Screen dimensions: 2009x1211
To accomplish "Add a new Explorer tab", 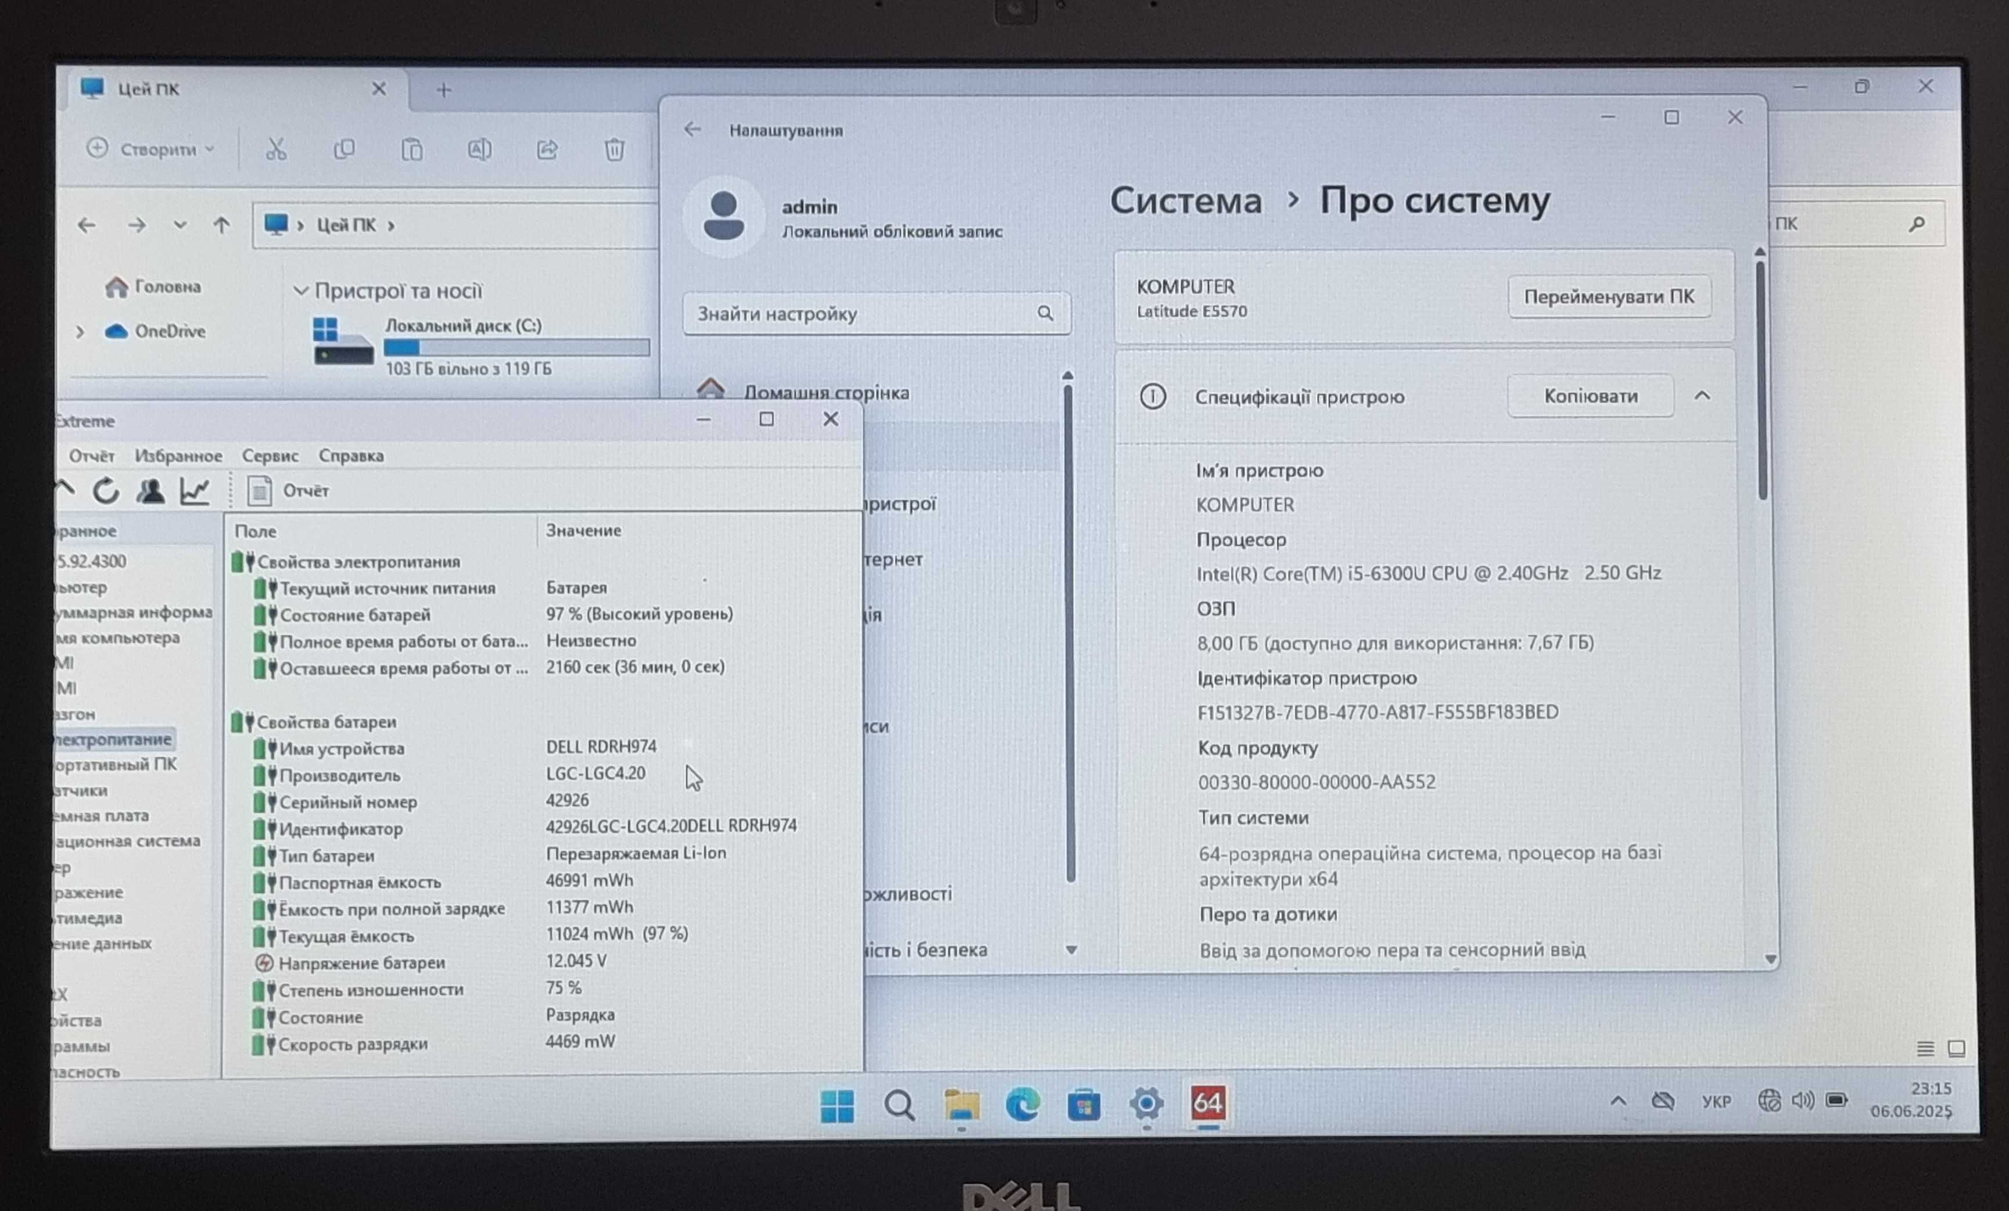I will (443, 89).
